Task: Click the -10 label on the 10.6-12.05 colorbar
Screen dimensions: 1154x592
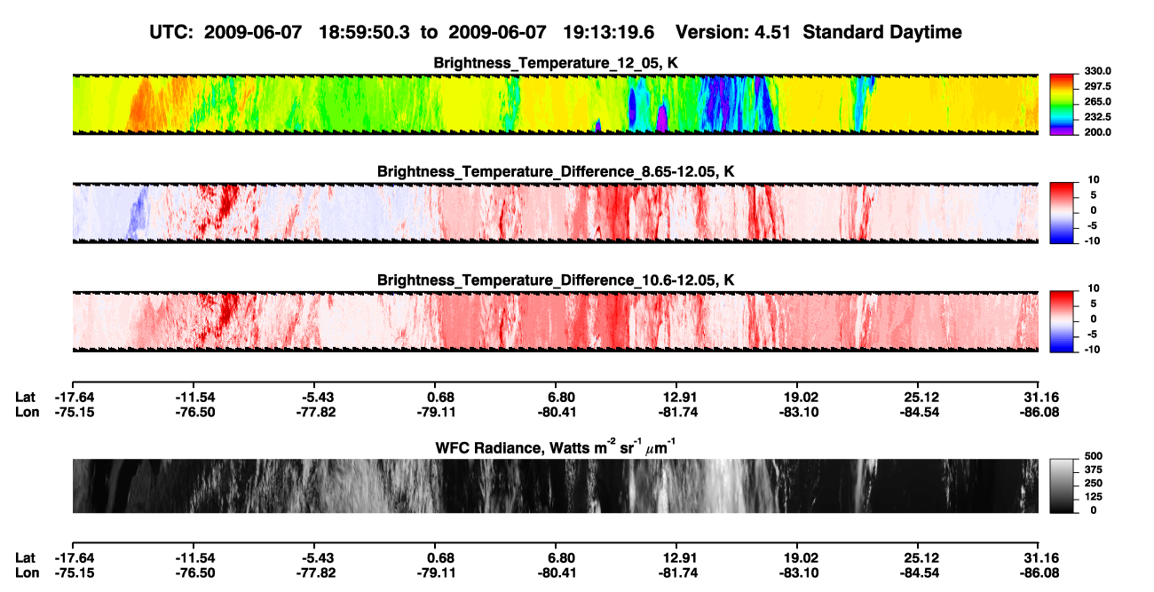Action: coord(1095,349)
